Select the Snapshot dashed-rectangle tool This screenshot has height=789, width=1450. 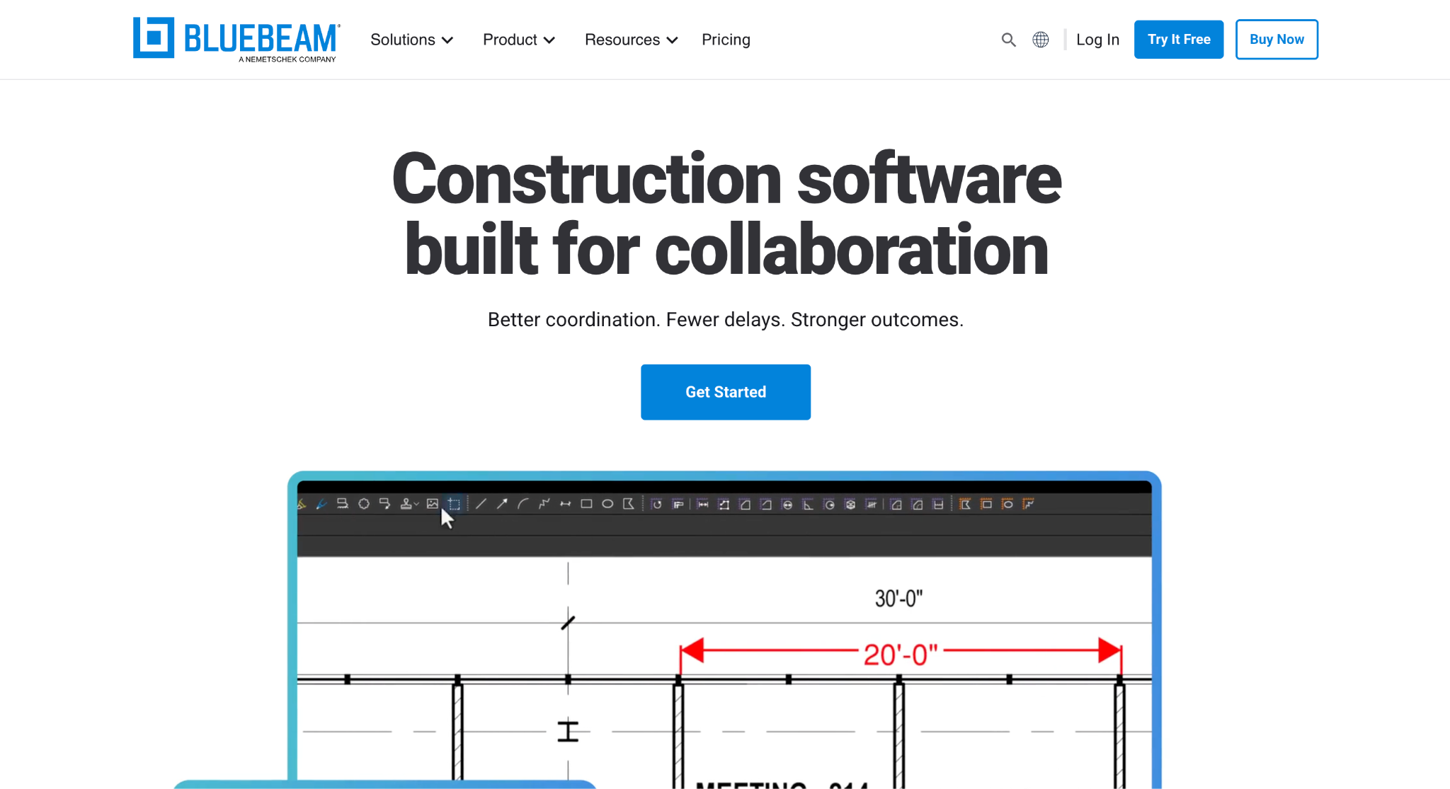(x=455, y=504)
